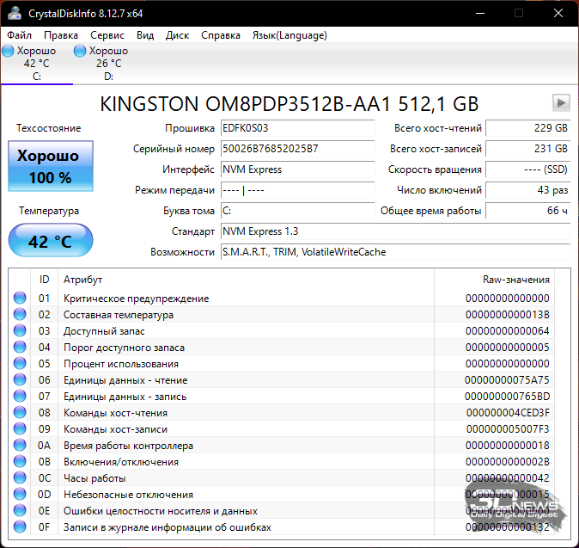Click the Всего хост-записей value 231 GB

pos(528,149)
